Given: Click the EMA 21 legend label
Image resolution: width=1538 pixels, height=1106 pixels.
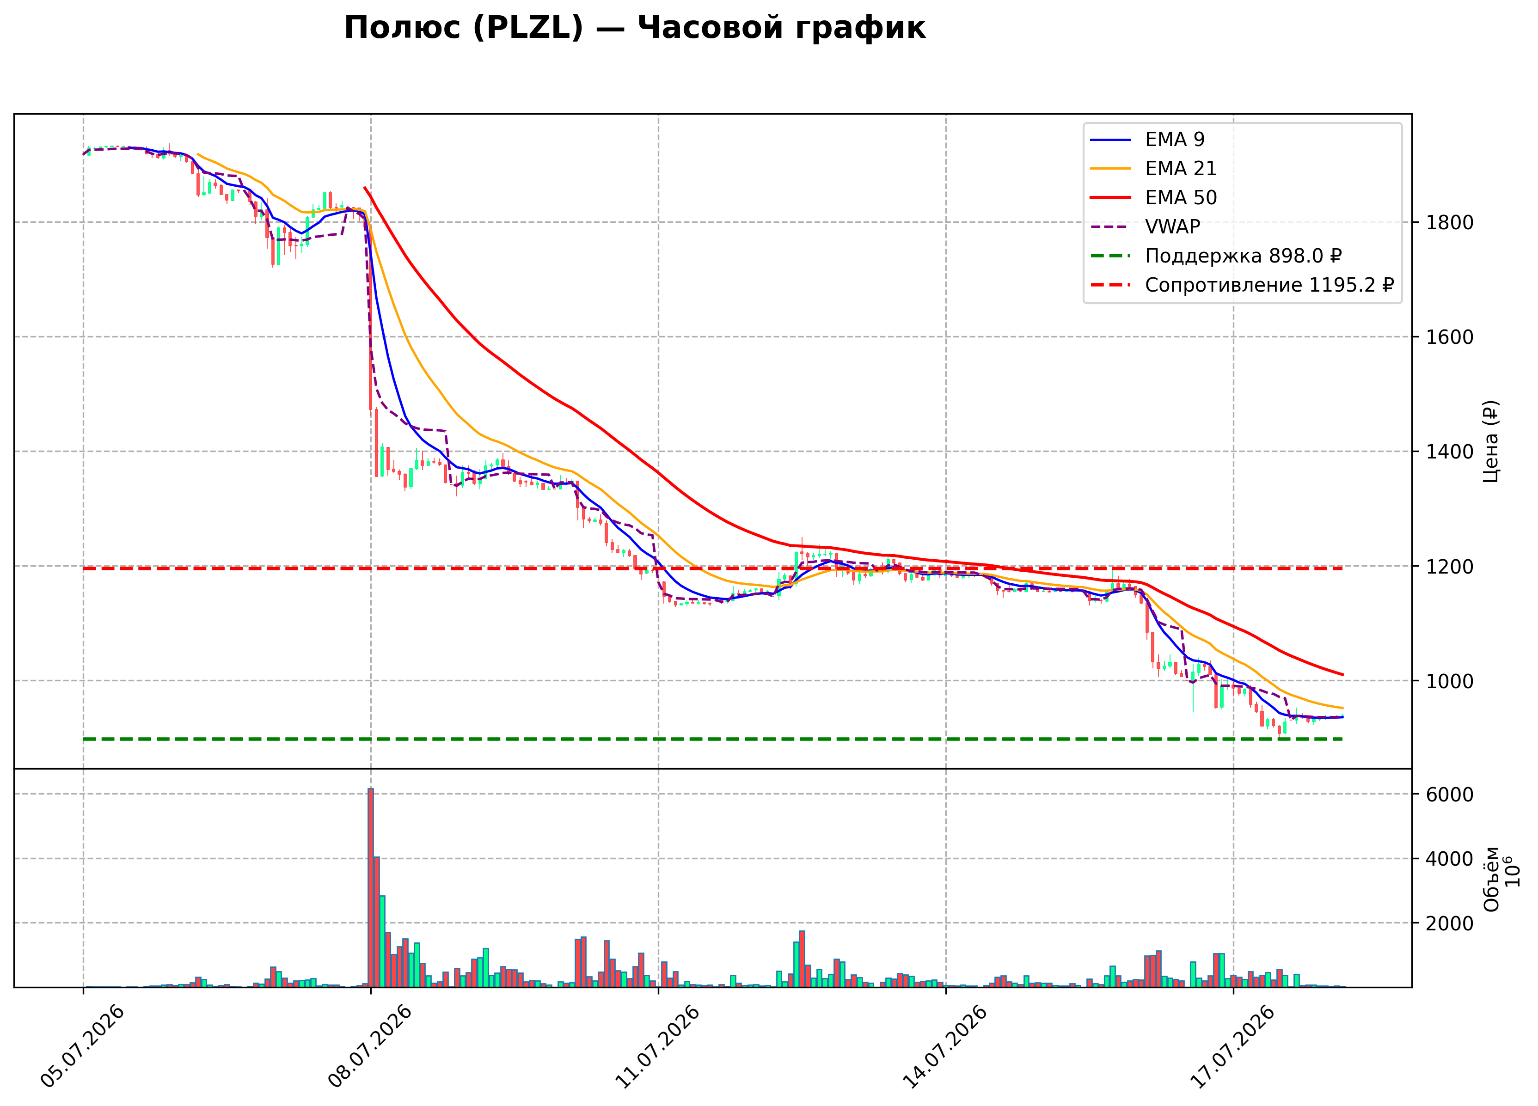Looking at the screenshot, I should [x=1181, y=168].
